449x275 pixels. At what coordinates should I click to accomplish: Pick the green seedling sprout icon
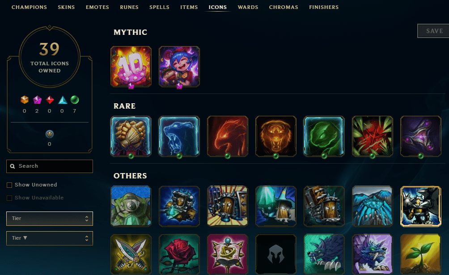[421, 254]
